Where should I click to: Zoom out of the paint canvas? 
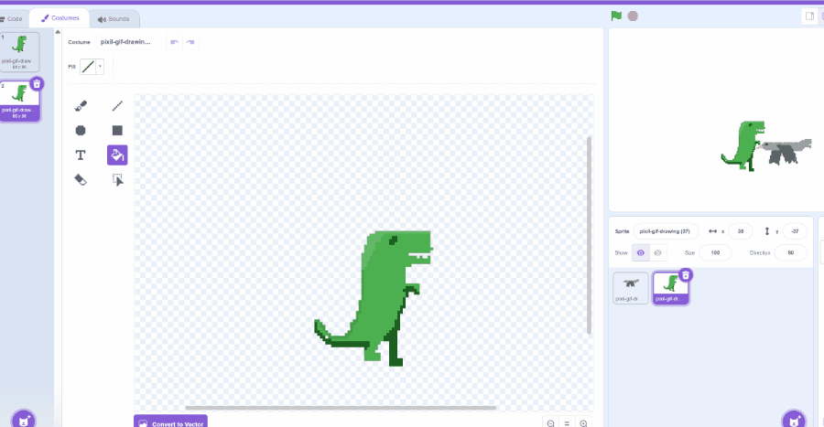551,423
